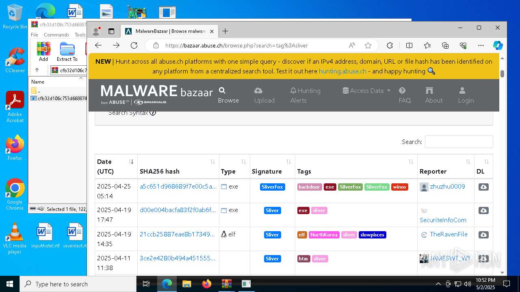Download sample in TheRavenFile row

(x=483, y=235)
